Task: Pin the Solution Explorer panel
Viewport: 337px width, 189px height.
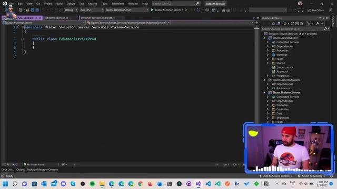Action: [323, 18]
